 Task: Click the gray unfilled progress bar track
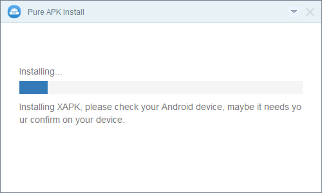174,87
